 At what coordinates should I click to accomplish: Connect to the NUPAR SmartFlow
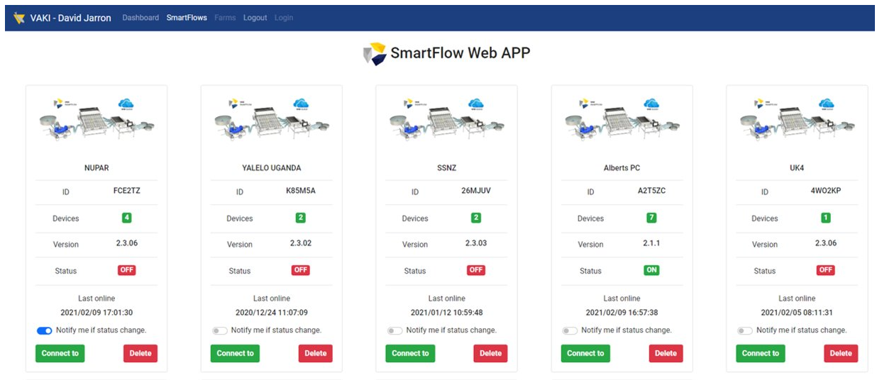pyautogui.click(x=60, y=353)
